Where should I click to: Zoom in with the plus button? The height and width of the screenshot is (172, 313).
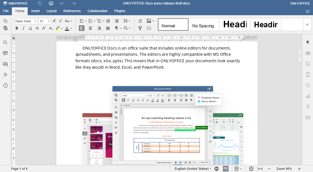coord(299,169)
